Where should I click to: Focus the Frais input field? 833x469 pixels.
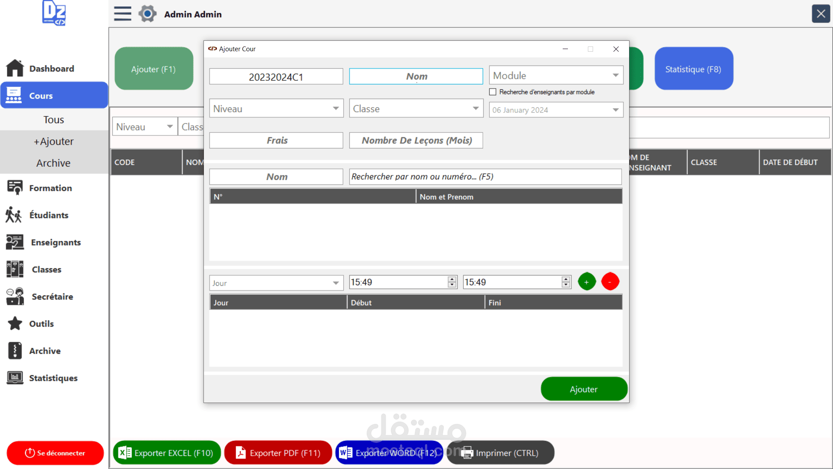pyautogui.click(x=276, y=140)
